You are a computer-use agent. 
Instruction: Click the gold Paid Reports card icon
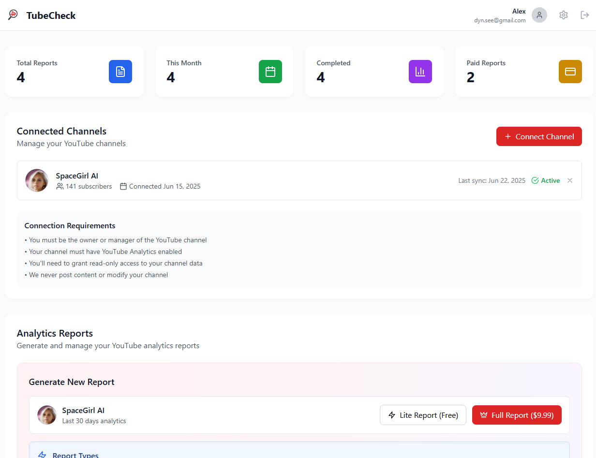pos(570,72)
